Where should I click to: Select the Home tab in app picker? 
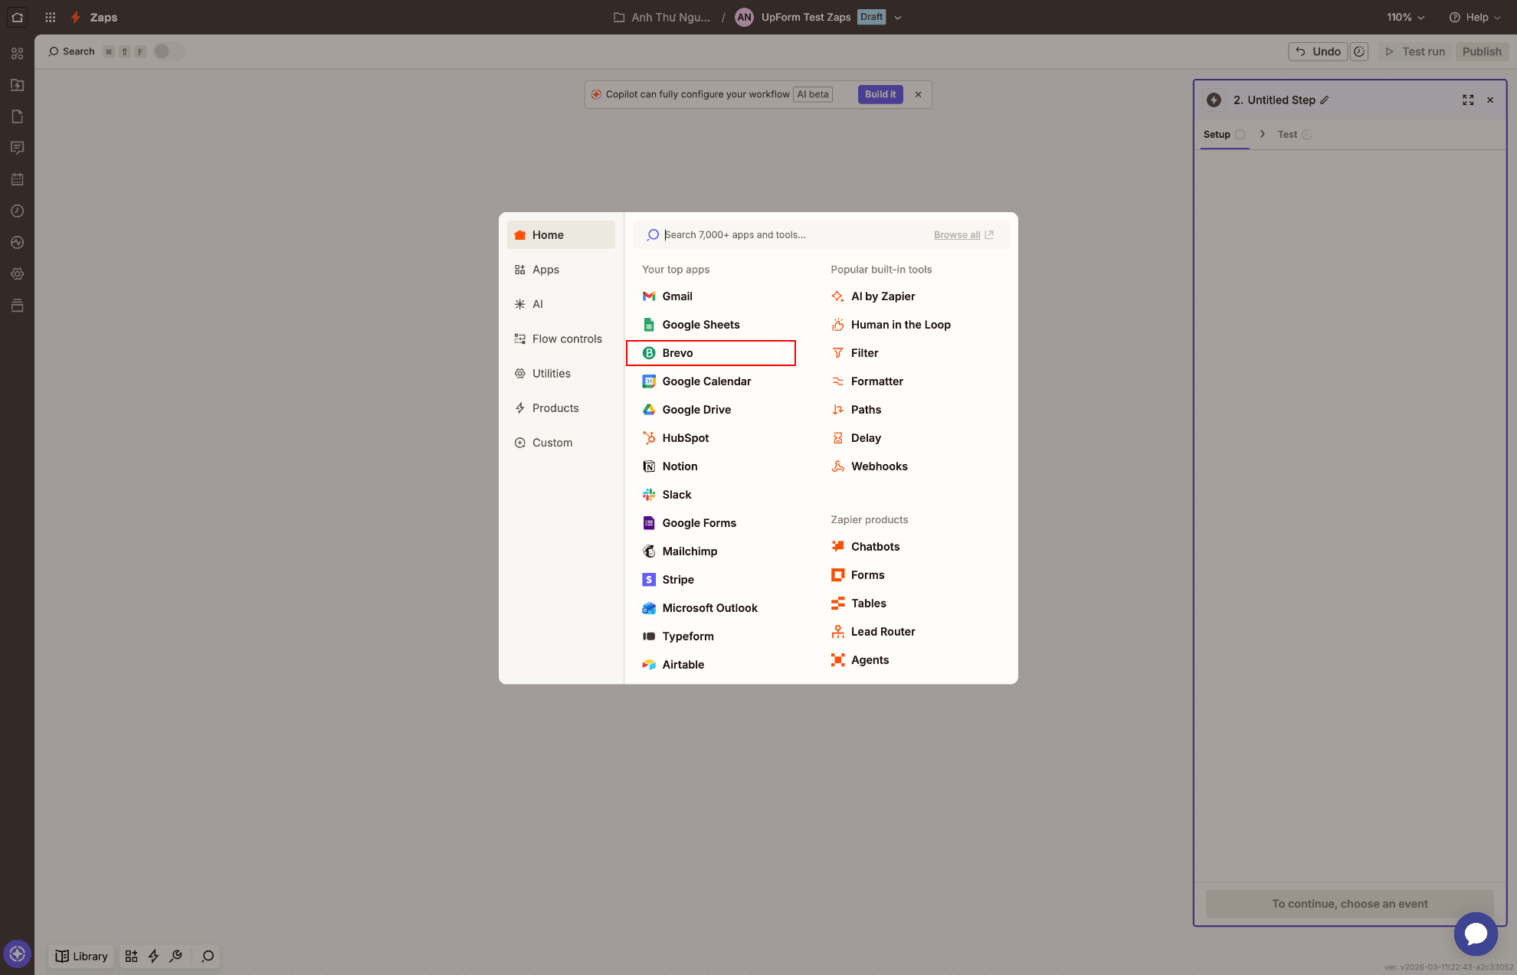[x=561, y=235]
